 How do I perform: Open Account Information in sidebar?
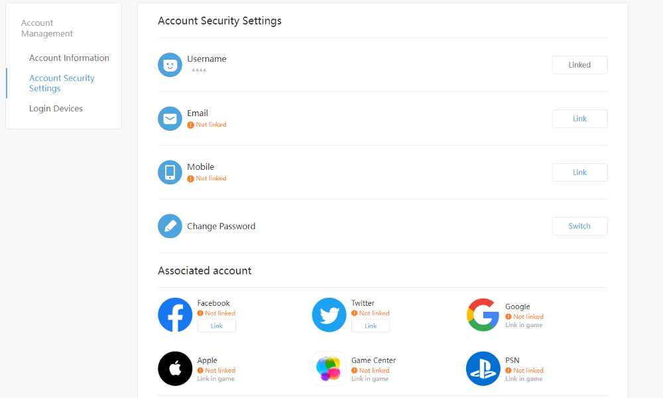click(x=69, y=58)
